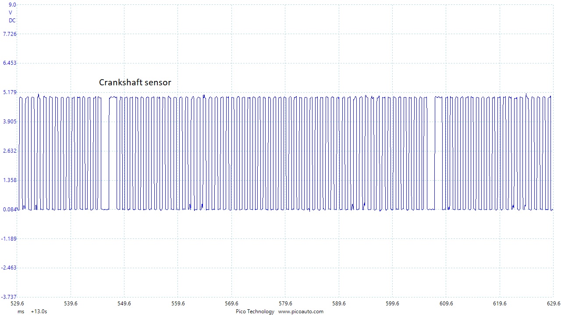Click the ms time unit label
Screen dimensions: 561x315
pyautogui.click(x=21, y=311)
